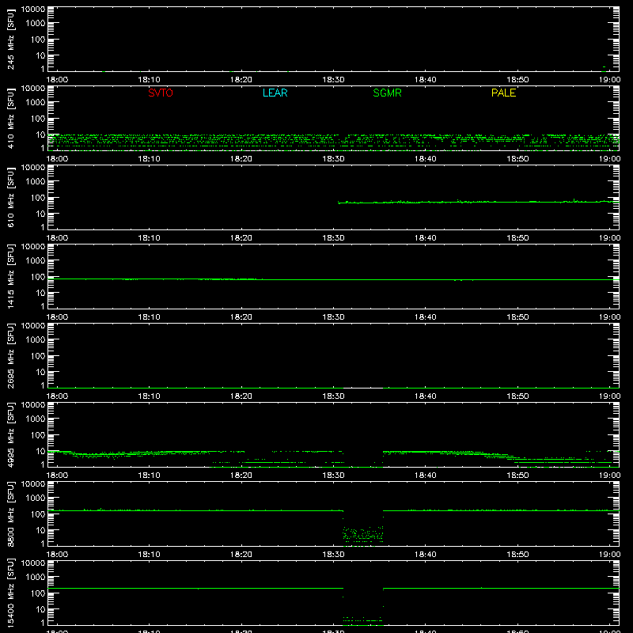Select the 410 MHz [SFU] axis label

(10, 118)
